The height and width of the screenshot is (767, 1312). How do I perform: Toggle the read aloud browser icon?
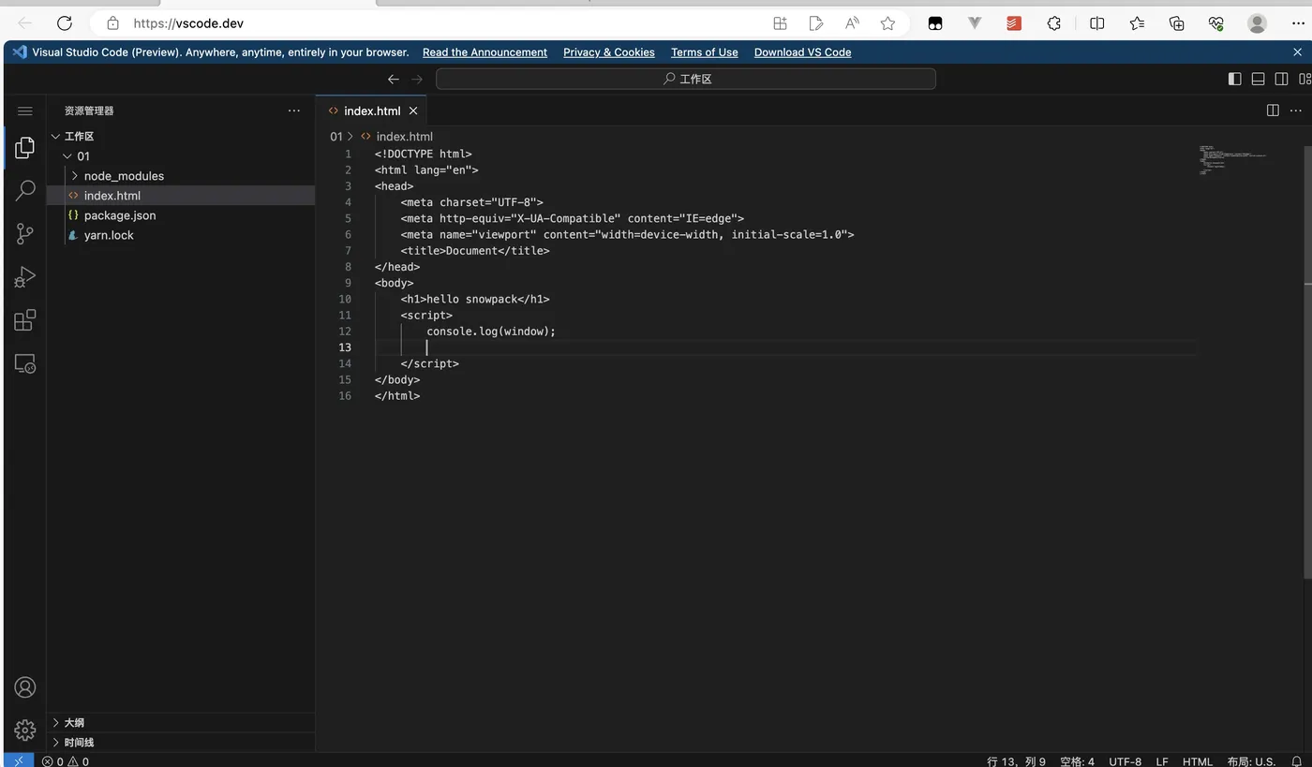click(852, 23)
